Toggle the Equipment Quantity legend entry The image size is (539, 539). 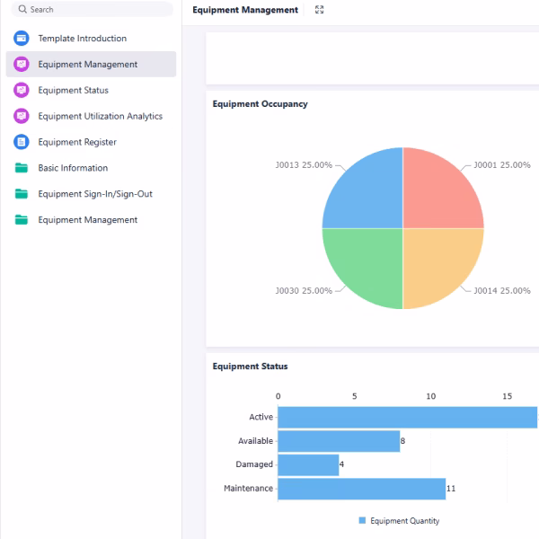pos(399,521)
